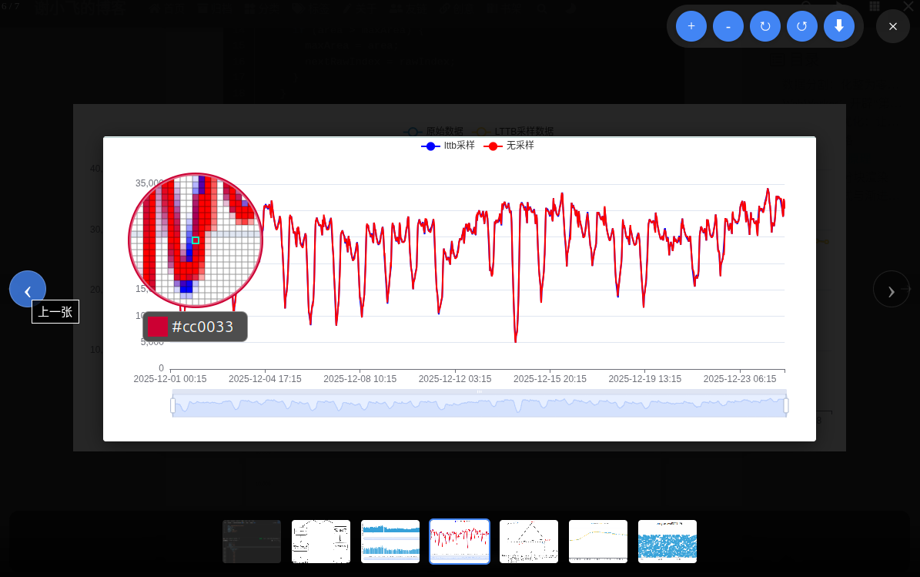
Task: Click the right handle of the chart zoom slider
Action: tap(785, 405)
